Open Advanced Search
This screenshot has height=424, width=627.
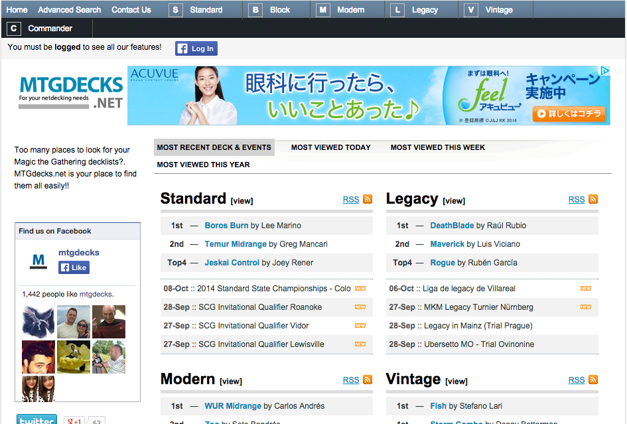pyautogui.click(x=70, y=10)
